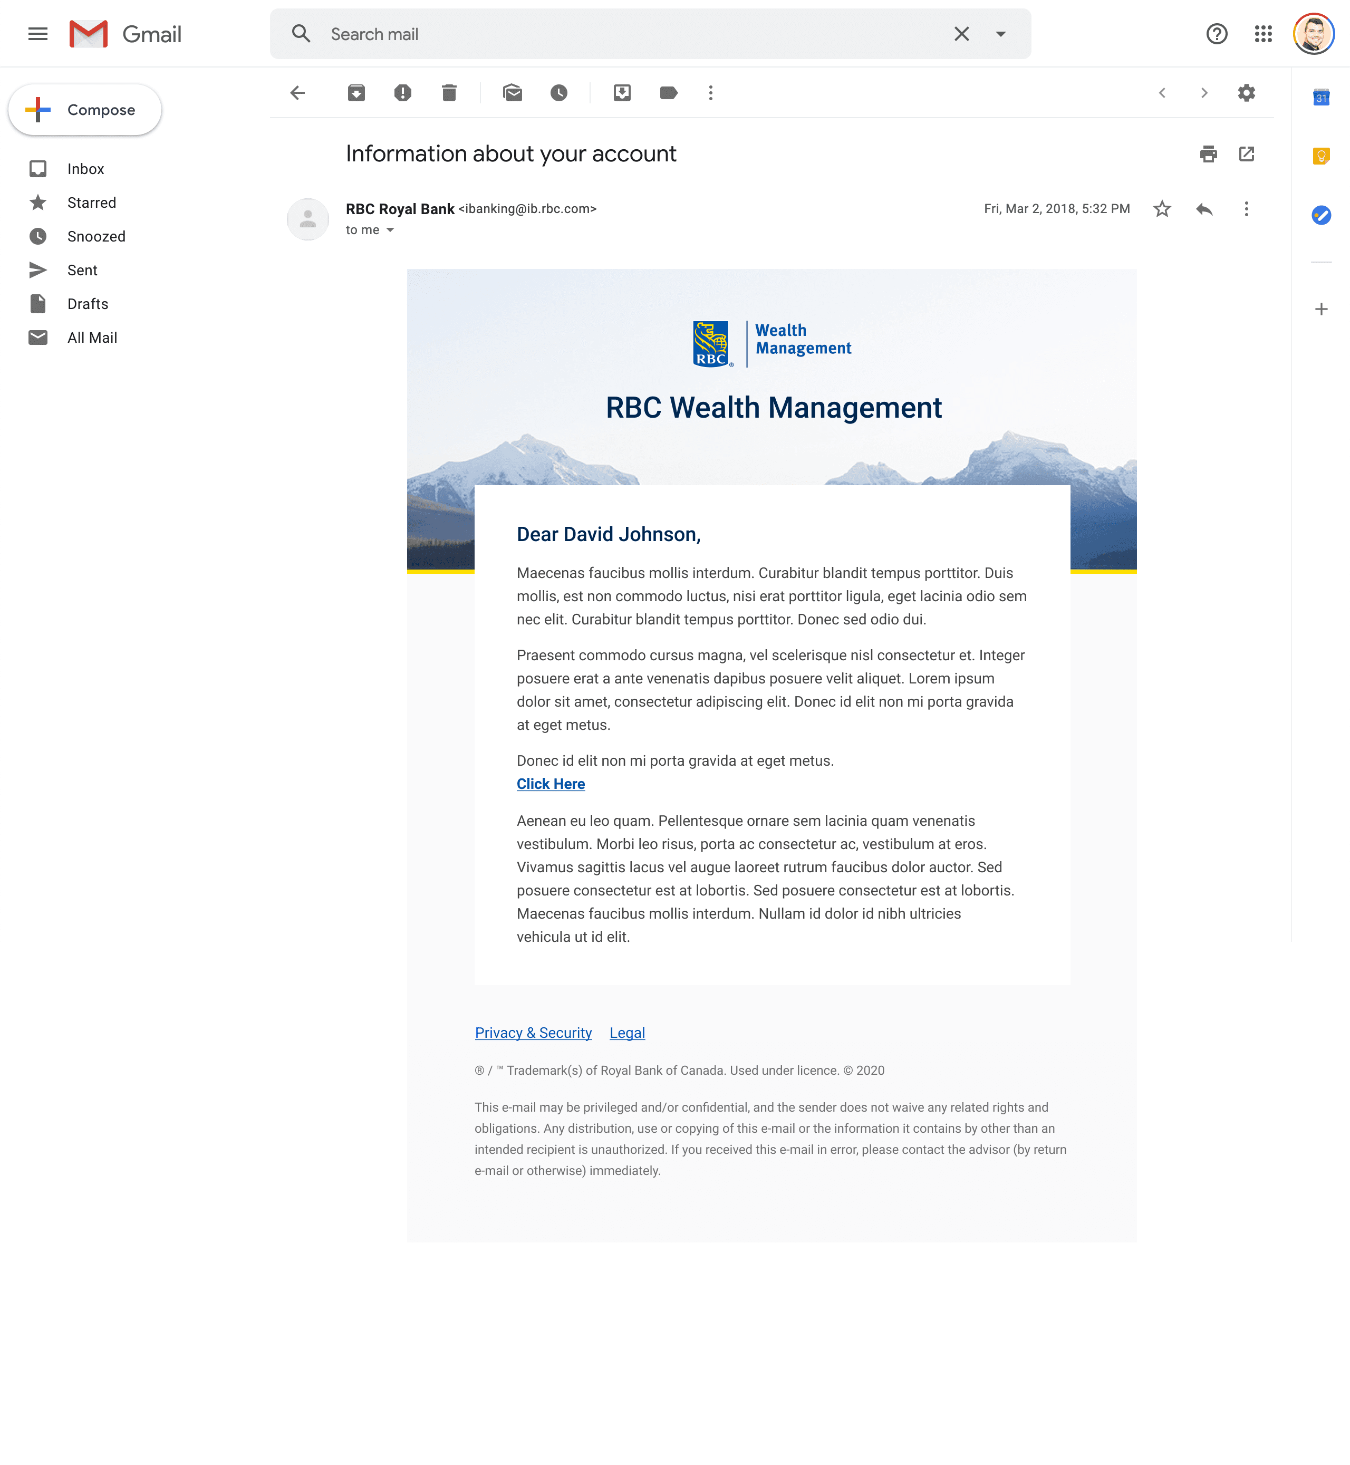1350x1465 pixels.
Task: Open message's more options three-dot menu
Action: pyautogui.click(x=1246, y=209)
